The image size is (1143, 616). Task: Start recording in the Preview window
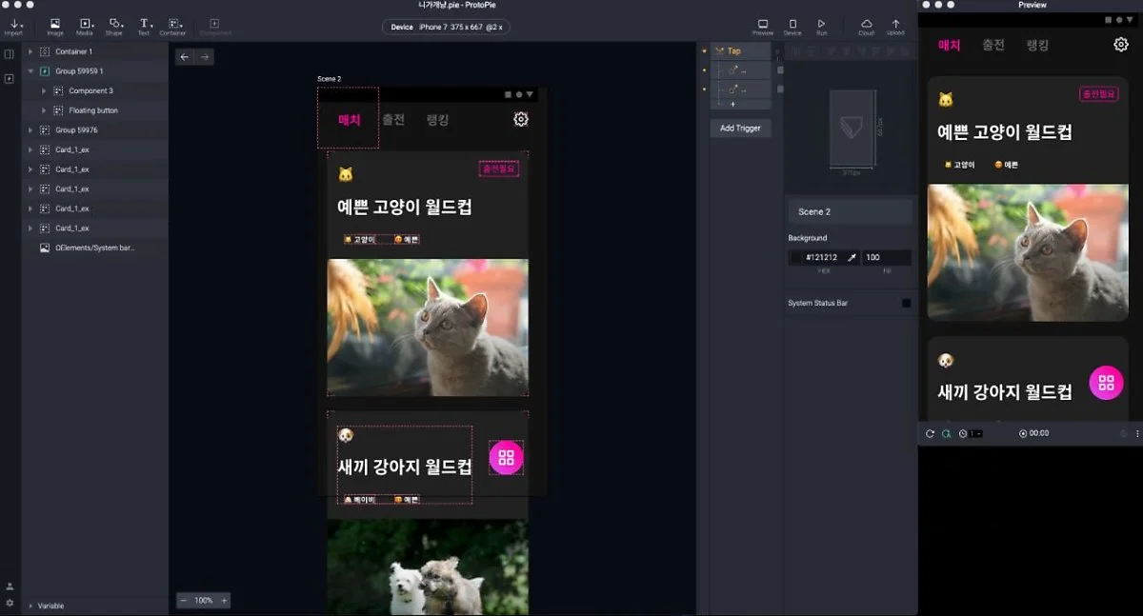tap(1023, 433)
